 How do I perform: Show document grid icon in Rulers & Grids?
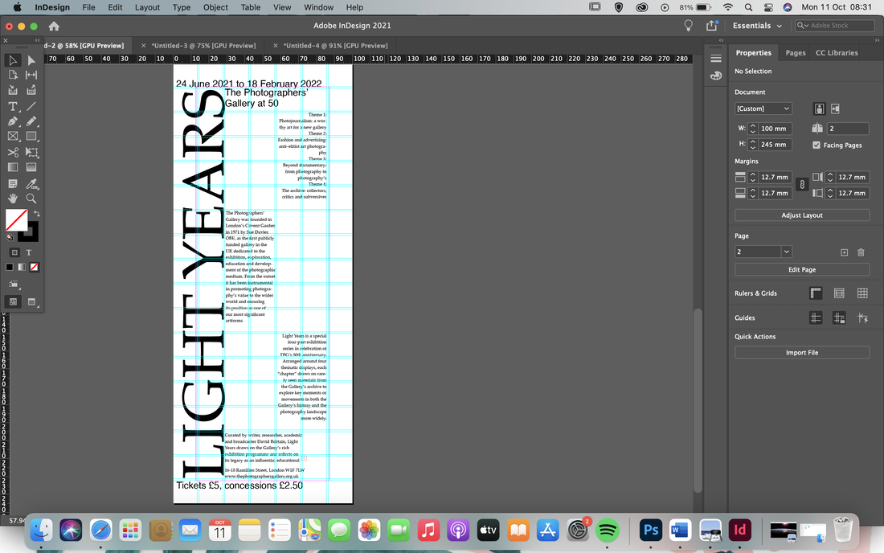coord(862,293)
